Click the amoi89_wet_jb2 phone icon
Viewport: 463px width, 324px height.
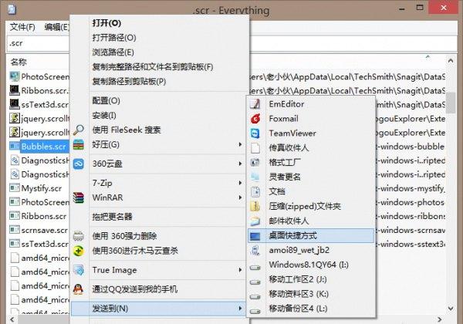coord(255,250)
